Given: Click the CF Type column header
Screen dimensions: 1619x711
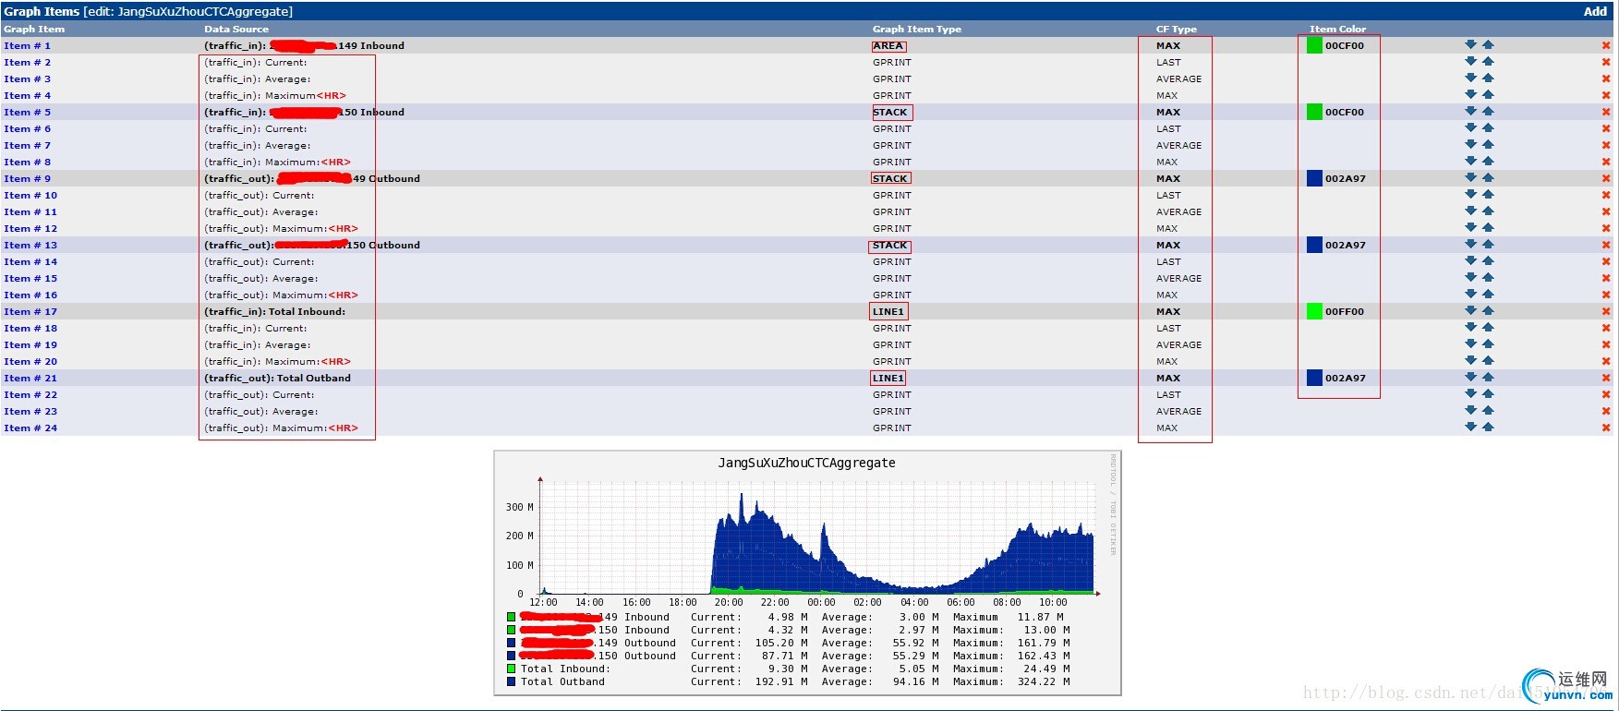Looking at the screenshot, I should pyautogui.click(x=1176, y=29).
